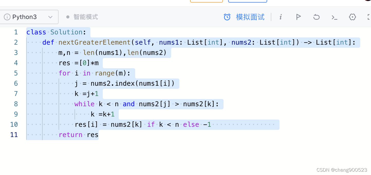Click line number 10 in the gutter

pos(14,124)
